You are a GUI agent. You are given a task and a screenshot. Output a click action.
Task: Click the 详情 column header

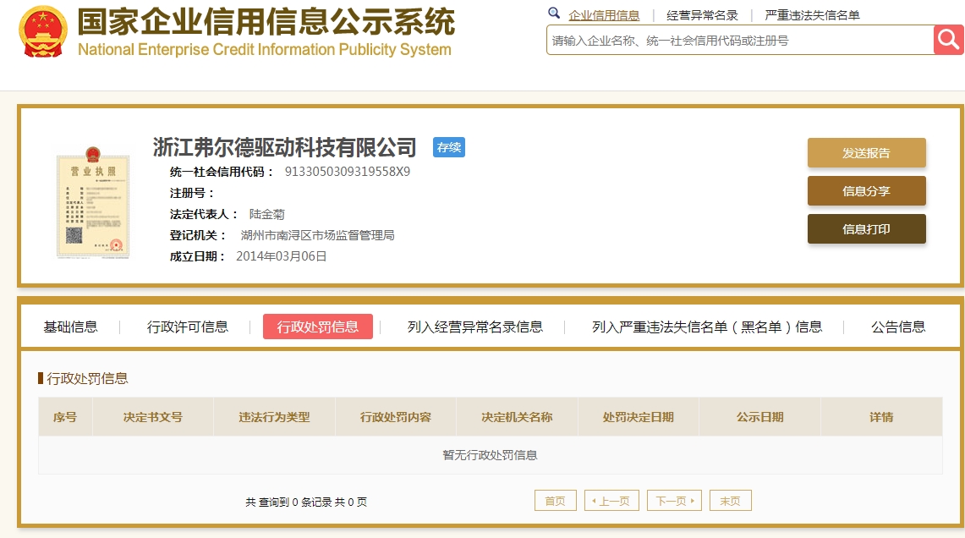point(881,417)
